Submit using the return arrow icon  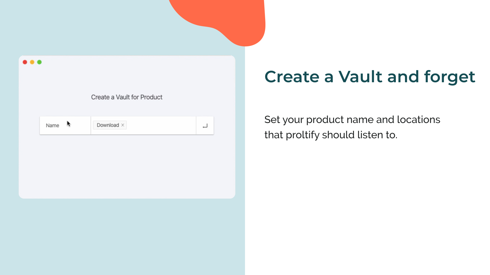click(205, 126)
